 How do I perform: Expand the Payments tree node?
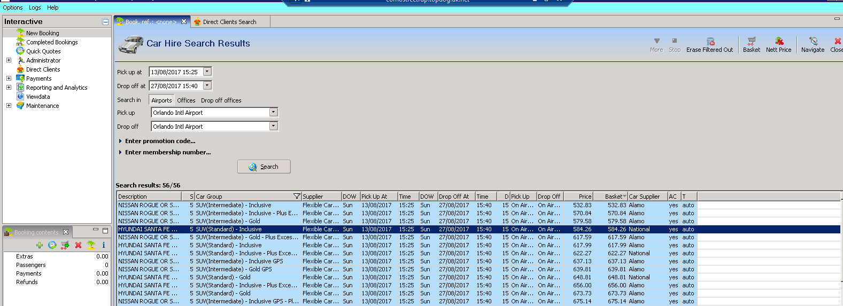coord(9,79)
